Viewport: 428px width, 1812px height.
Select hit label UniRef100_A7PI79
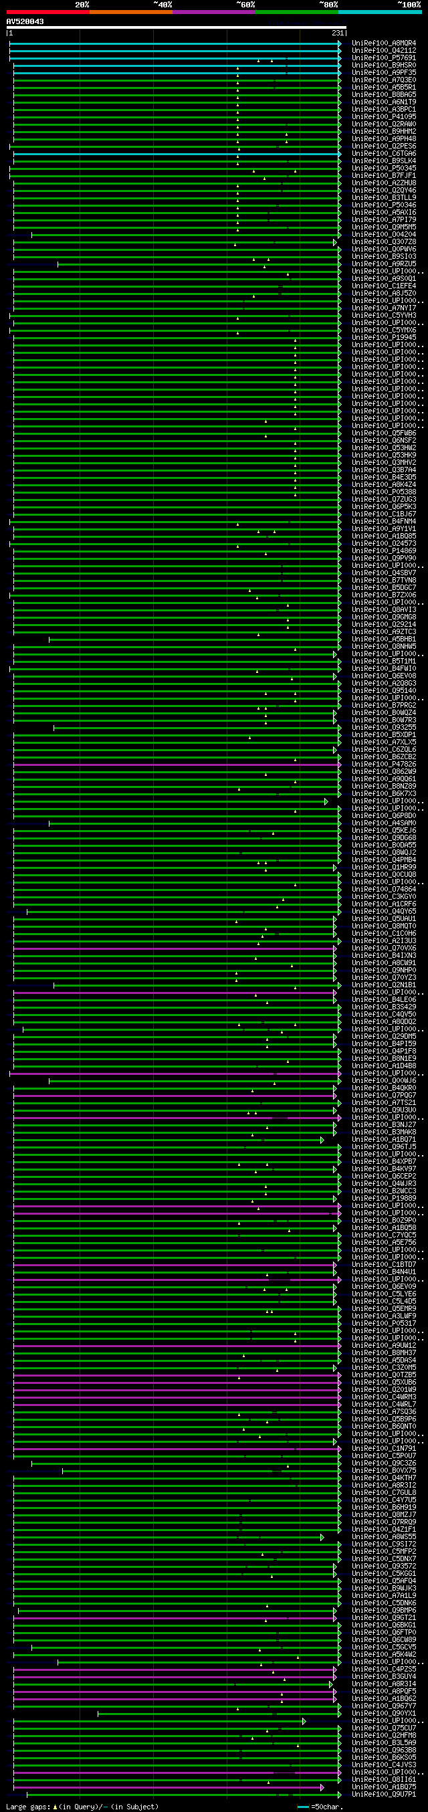(x=384, y=220)
